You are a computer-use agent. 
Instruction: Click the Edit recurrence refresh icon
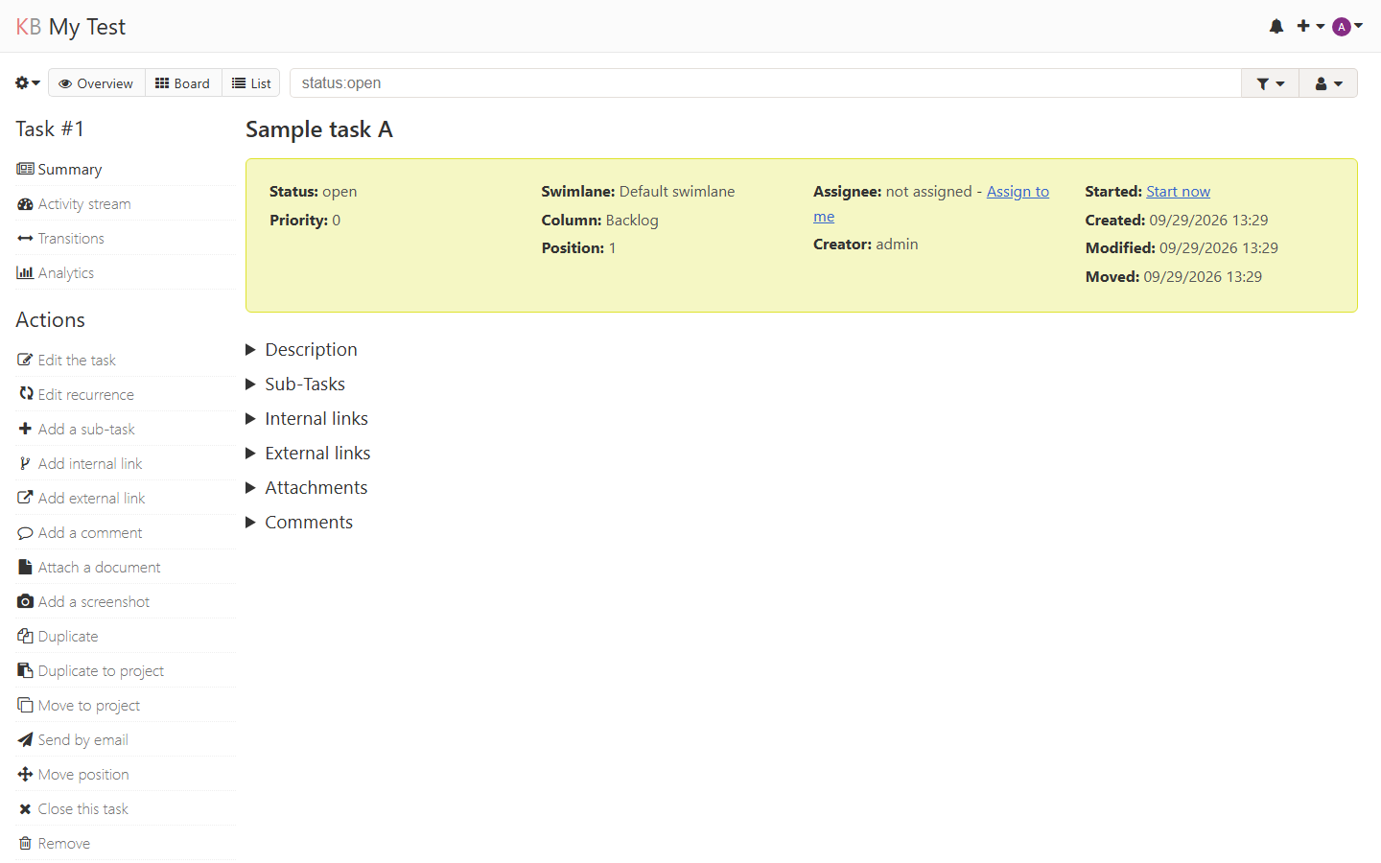click(x=26, y=394)
